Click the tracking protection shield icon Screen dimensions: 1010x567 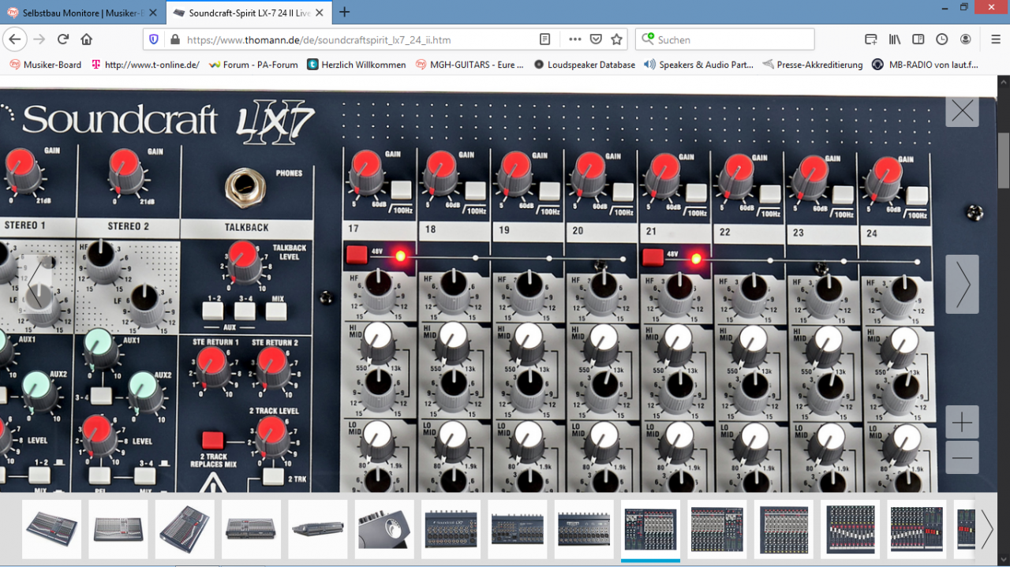pyautogui.click(x=154, y=39)
